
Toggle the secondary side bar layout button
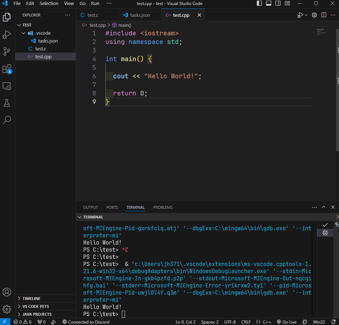coord(278,4)
